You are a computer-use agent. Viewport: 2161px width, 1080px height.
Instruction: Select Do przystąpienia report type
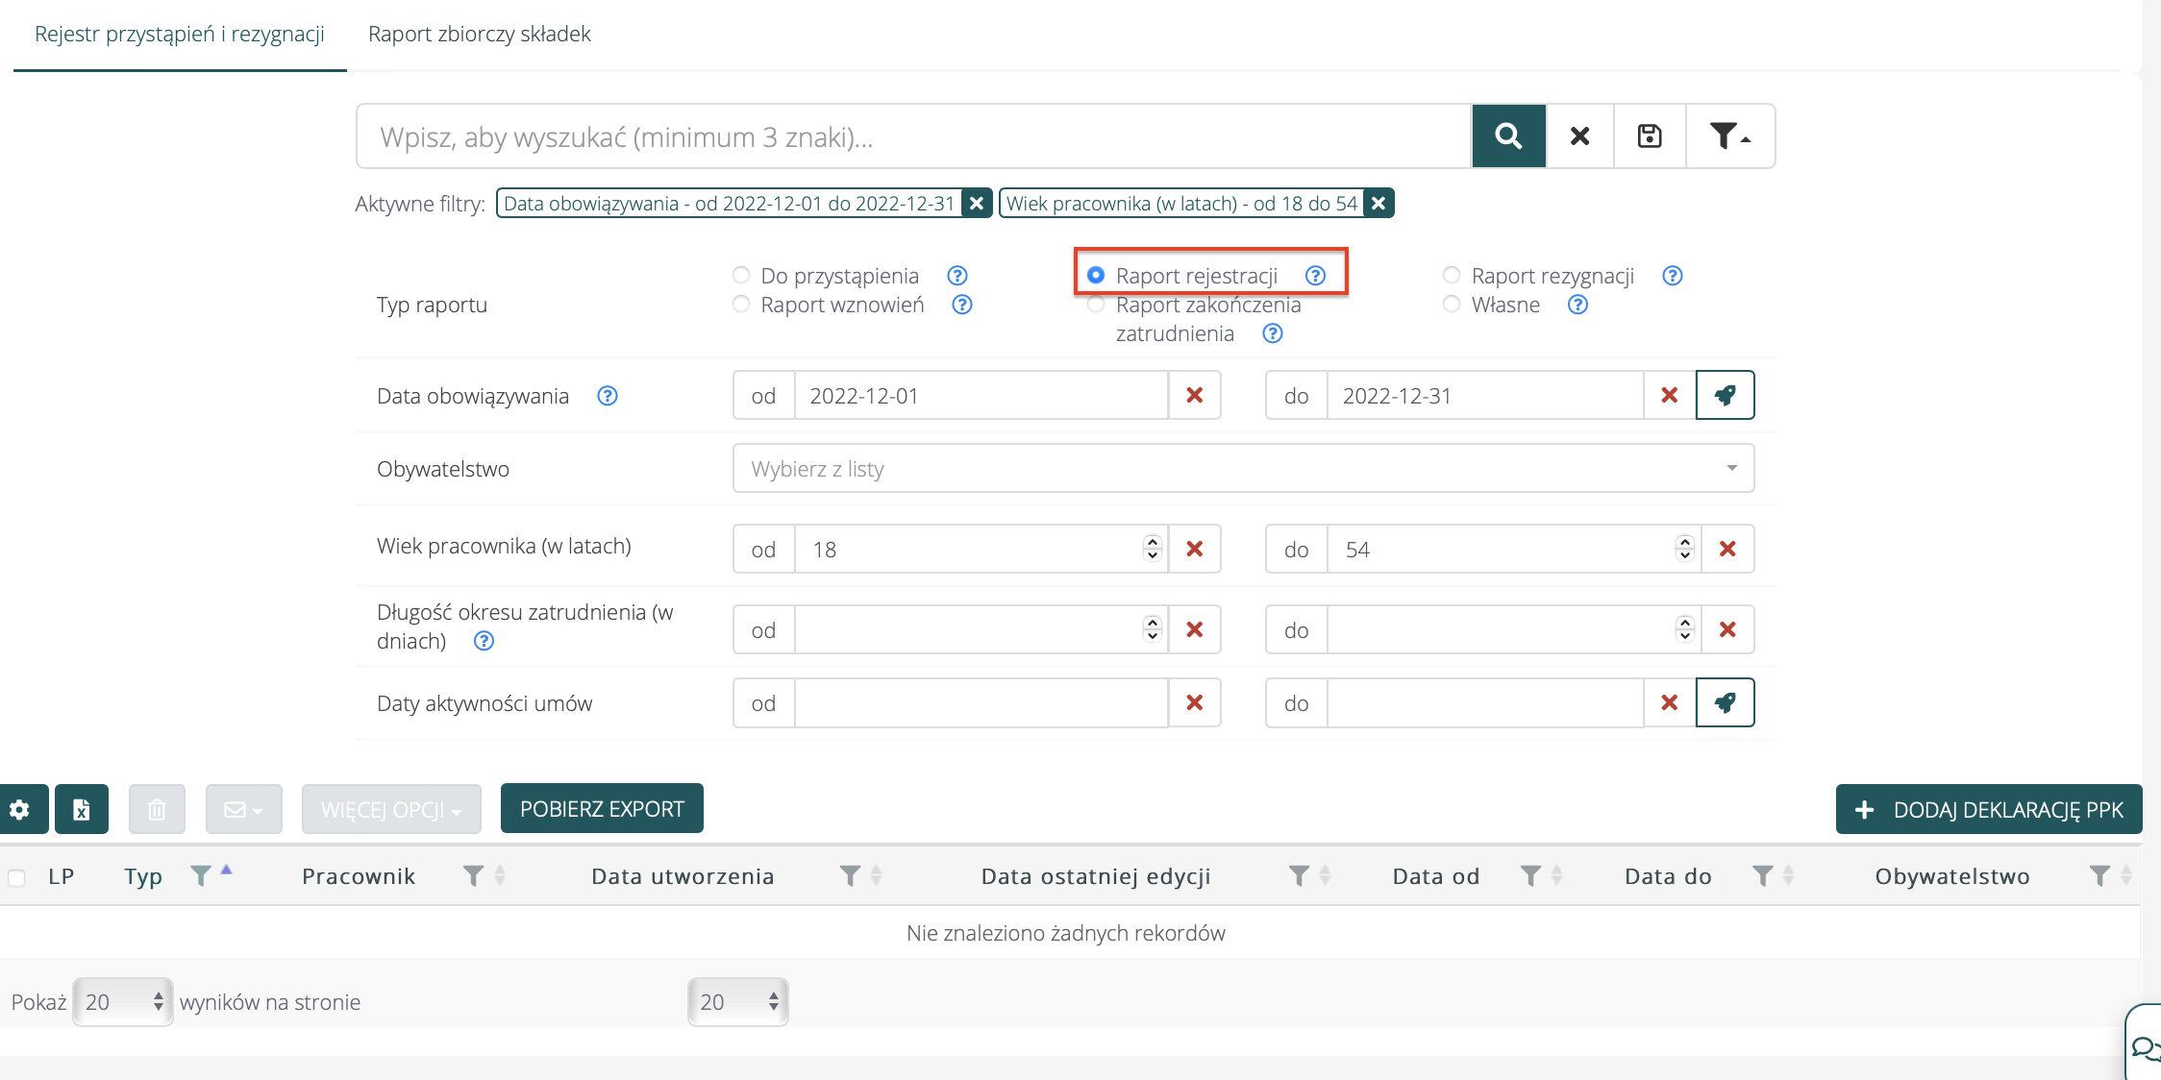tap(741, 276)
